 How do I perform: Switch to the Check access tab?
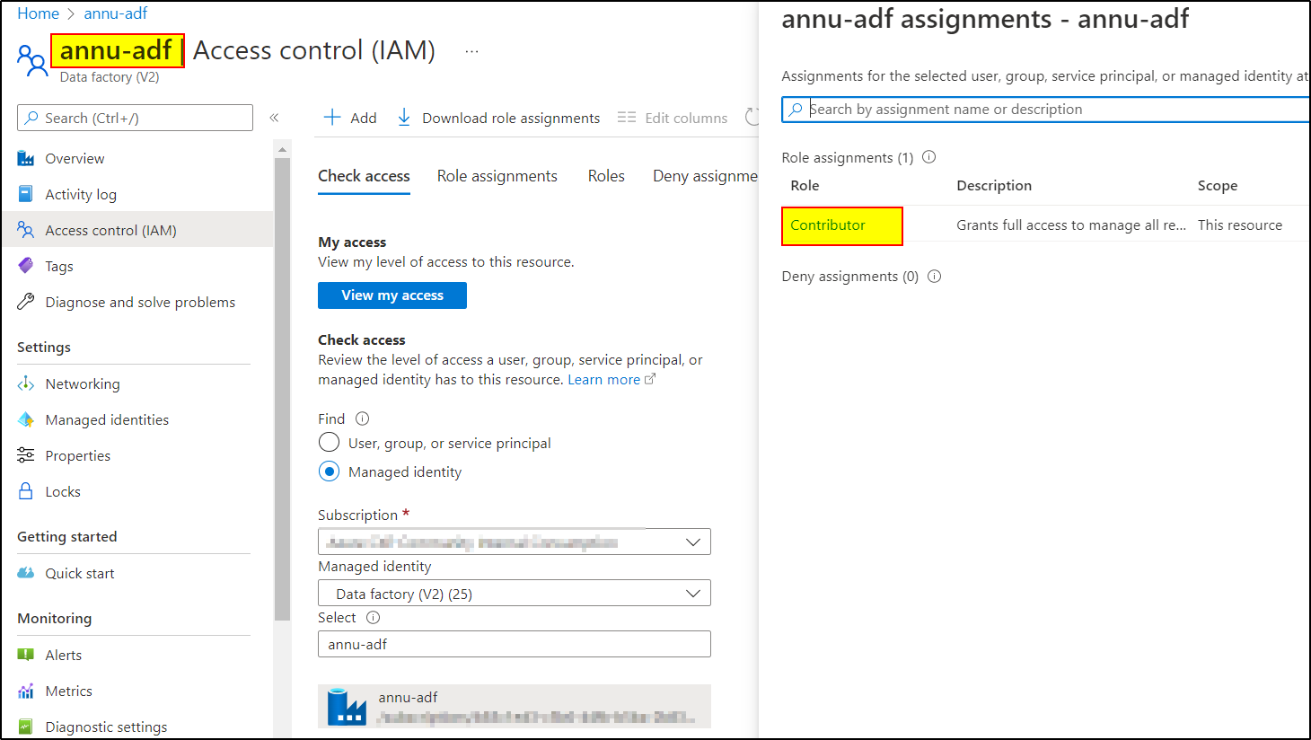[x=364, y=176]
